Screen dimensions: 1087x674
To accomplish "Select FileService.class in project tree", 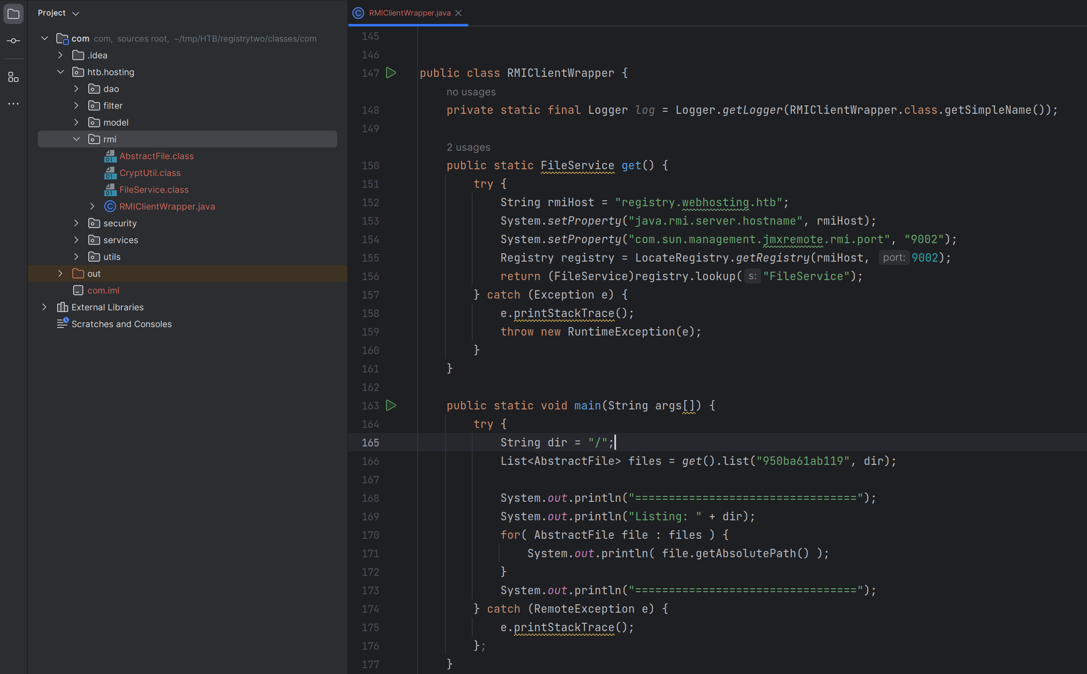I will [154, 189].
